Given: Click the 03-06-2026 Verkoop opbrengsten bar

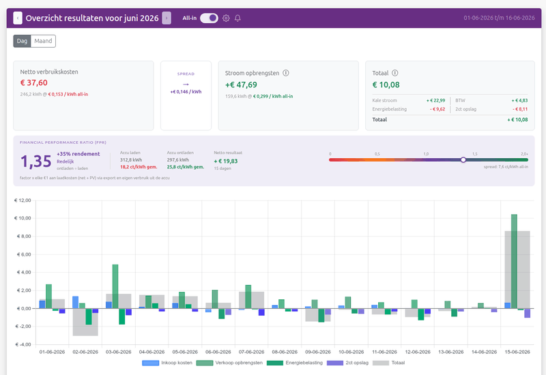Looking at the screenshot, I should pos(115,286).
